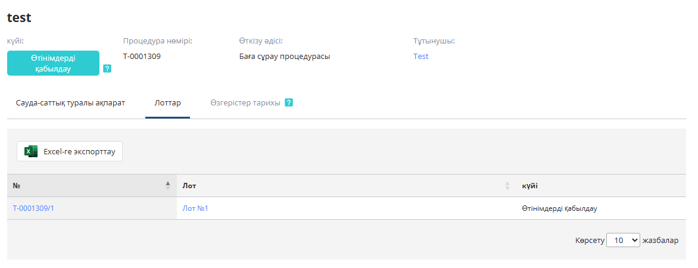Click the sort arrows in the Лот column
The height and width of the screenshot is (268, 698).
507,186
